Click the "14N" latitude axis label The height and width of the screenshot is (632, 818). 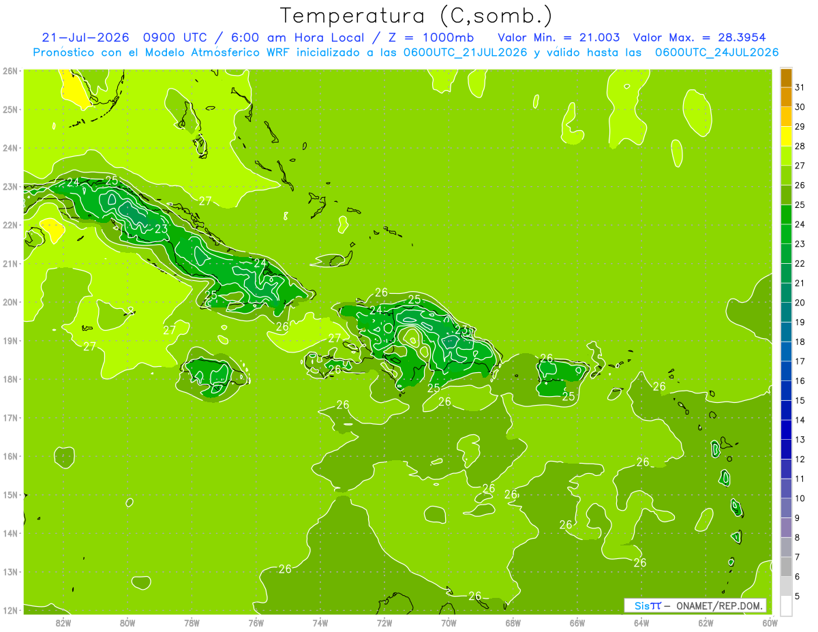click(x=10, y=533)
